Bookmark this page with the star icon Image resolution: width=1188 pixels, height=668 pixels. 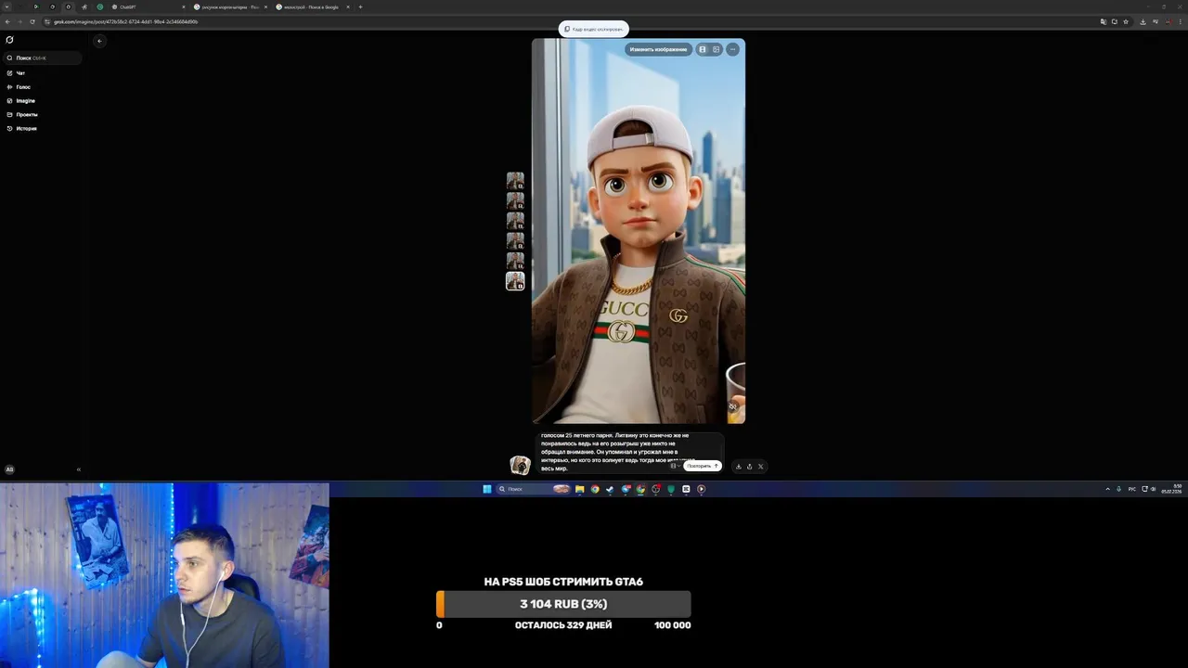(x=1126, y=21)
